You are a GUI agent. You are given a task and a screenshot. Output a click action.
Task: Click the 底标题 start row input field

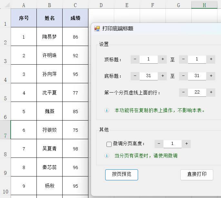(148, 76)
